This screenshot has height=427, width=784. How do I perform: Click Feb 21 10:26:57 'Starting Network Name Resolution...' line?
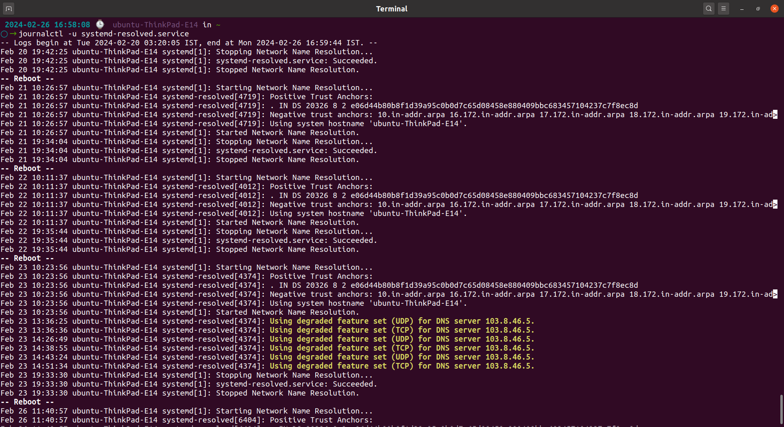[x=187, y=88]
